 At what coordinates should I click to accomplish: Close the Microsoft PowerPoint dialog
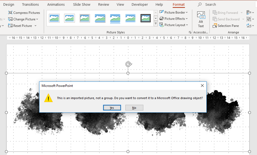click(202, 86)
